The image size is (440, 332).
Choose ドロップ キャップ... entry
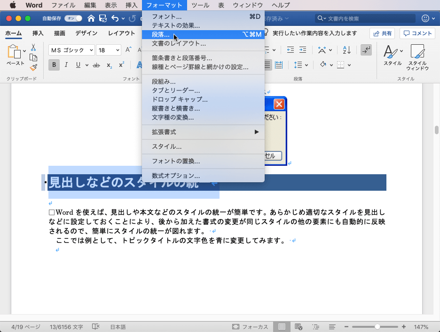pos(203,99)
